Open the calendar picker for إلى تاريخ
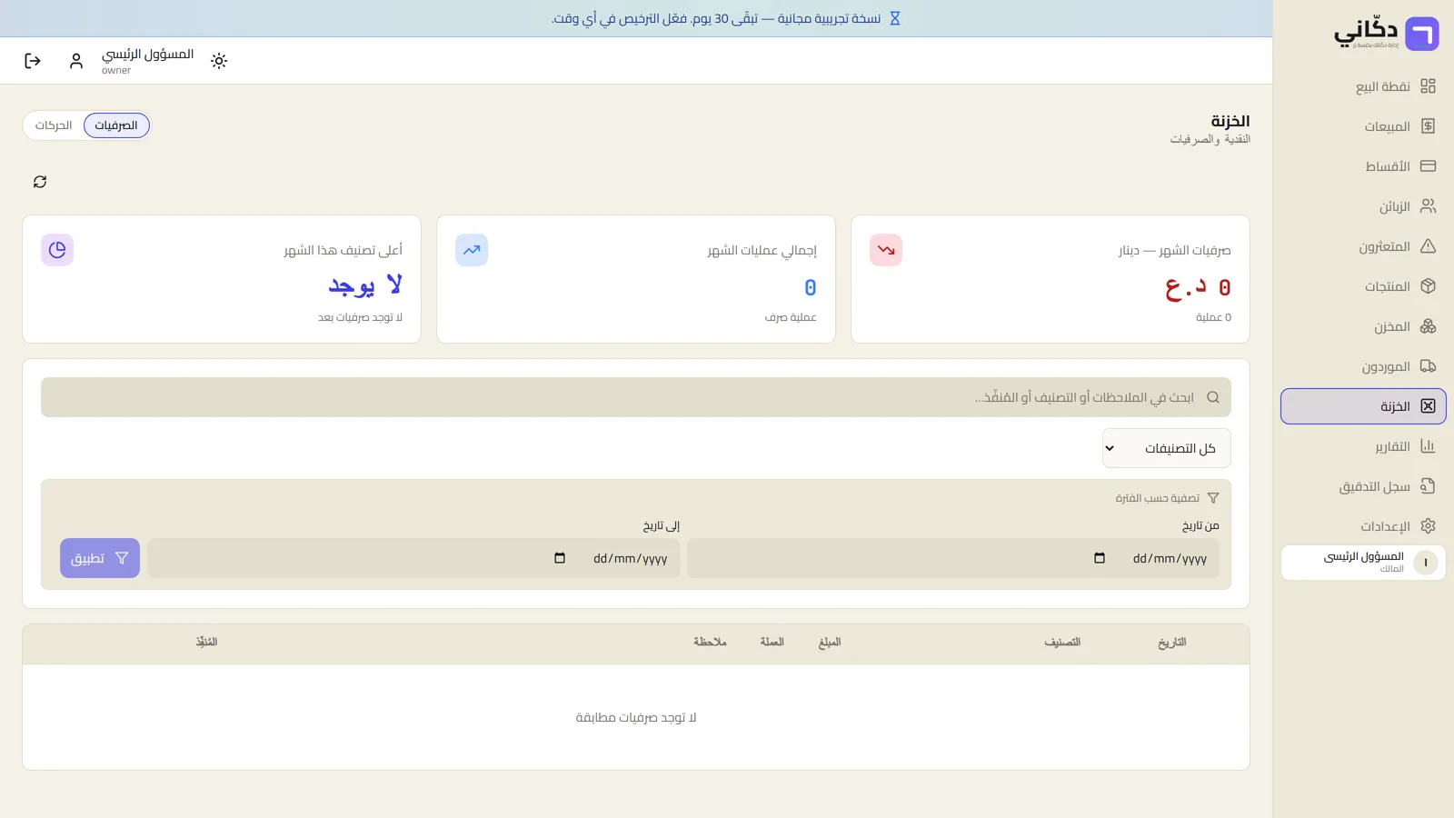Screen dimensions: 1454x818 (x=560, y=558)
